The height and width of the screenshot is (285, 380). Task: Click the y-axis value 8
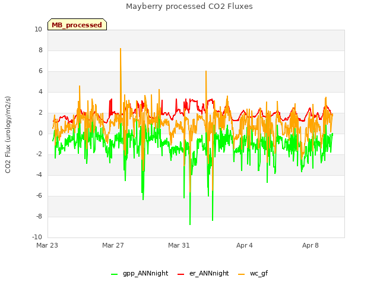point(40,50)
